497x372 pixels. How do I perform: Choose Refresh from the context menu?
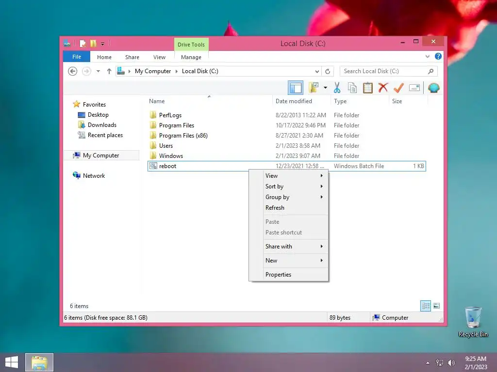[288, 208]
